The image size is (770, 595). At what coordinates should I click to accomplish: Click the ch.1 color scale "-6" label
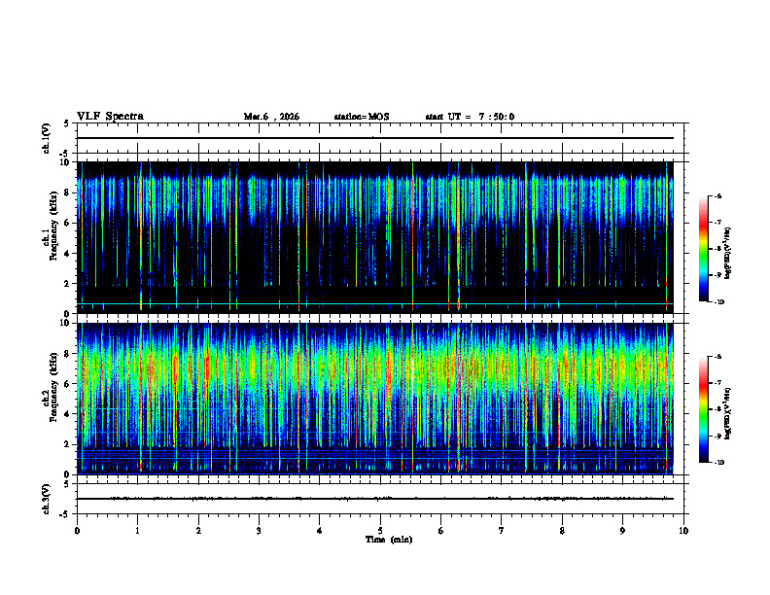pos(717,195)
